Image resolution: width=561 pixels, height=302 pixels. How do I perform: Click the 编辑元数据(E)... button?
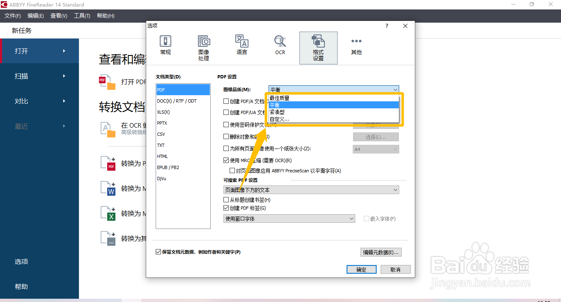pos(381,252)
